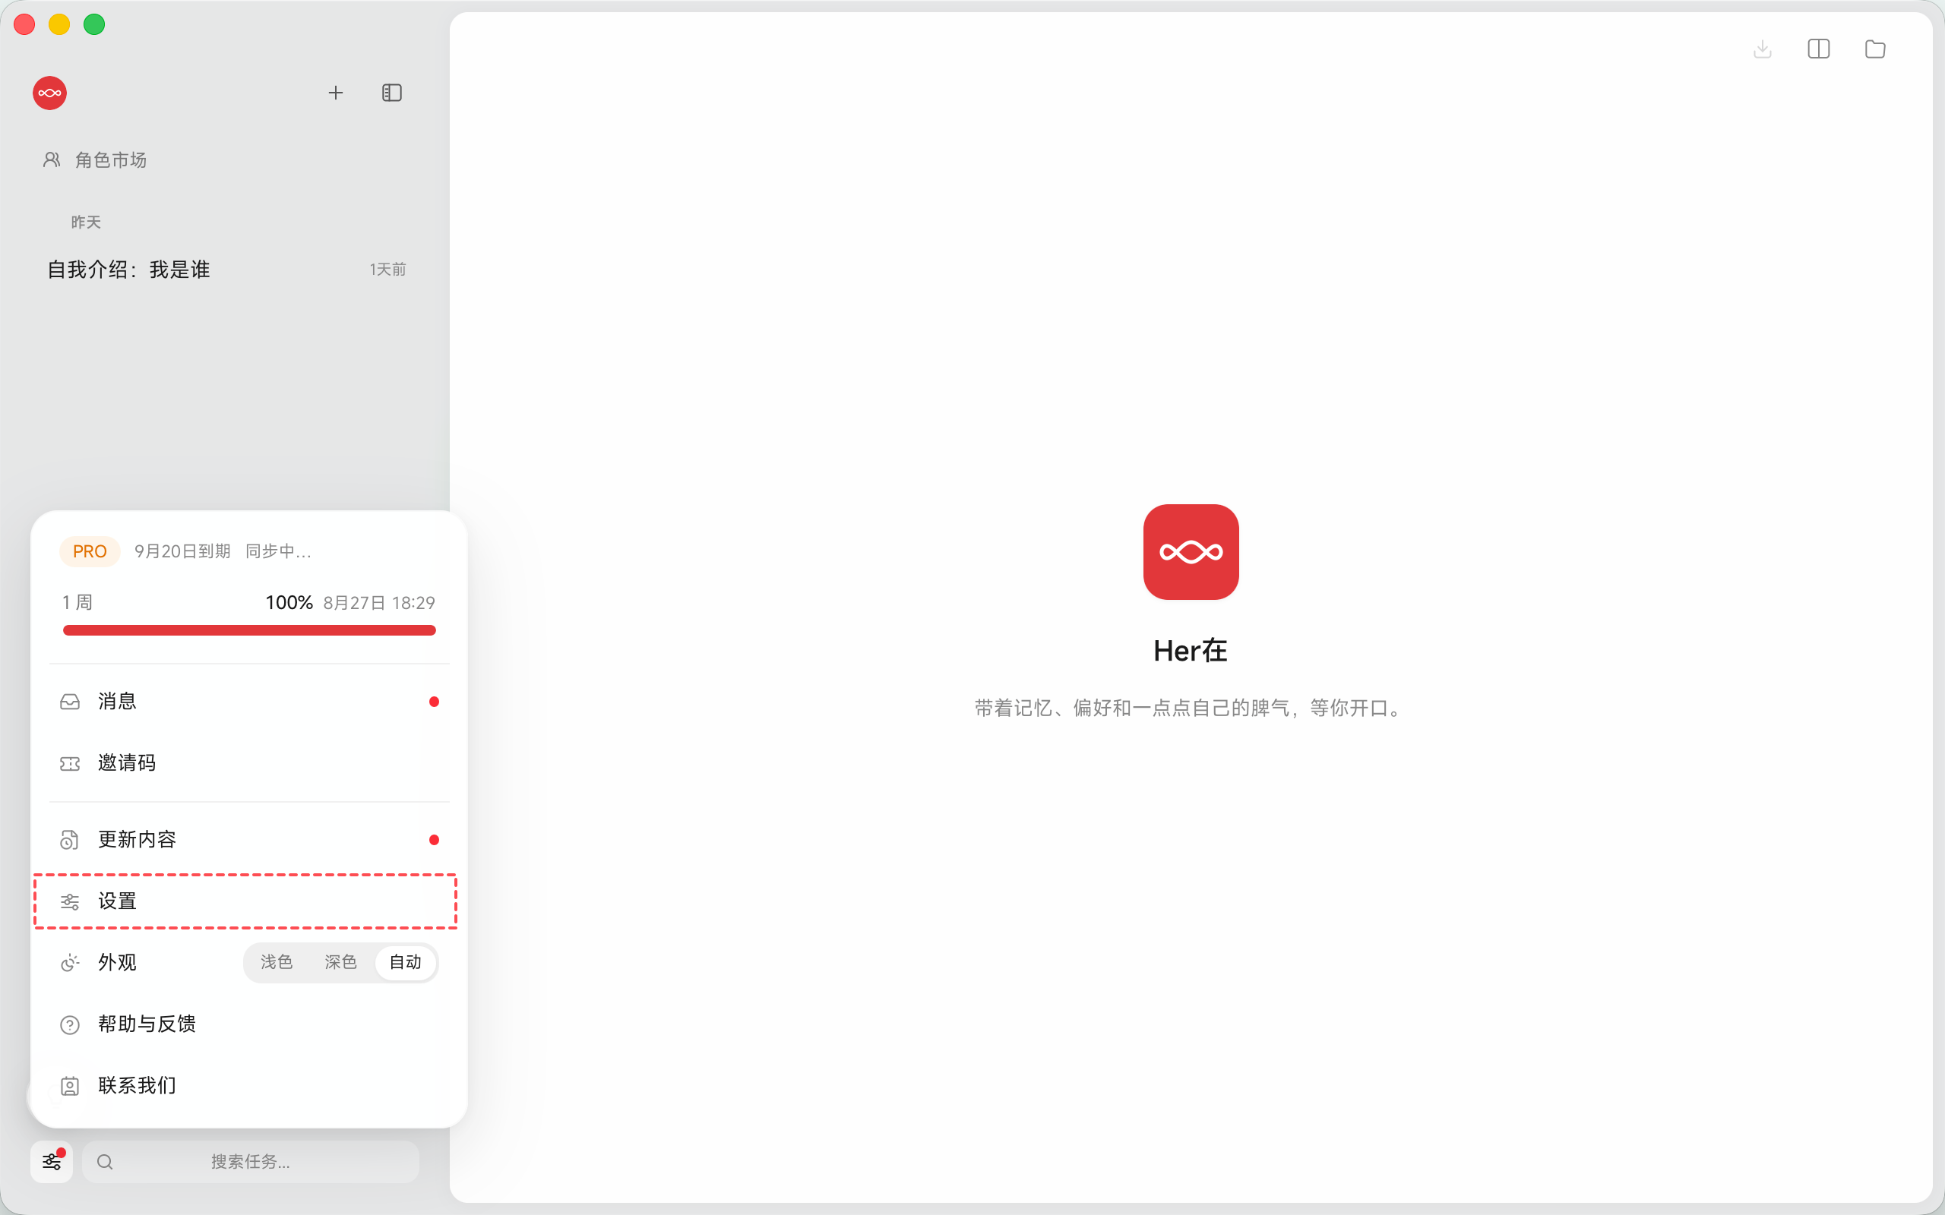The height and width of the screenshot is (1215, 1945).
Task: Click the large Her app logo in center
Action: 1191,552
